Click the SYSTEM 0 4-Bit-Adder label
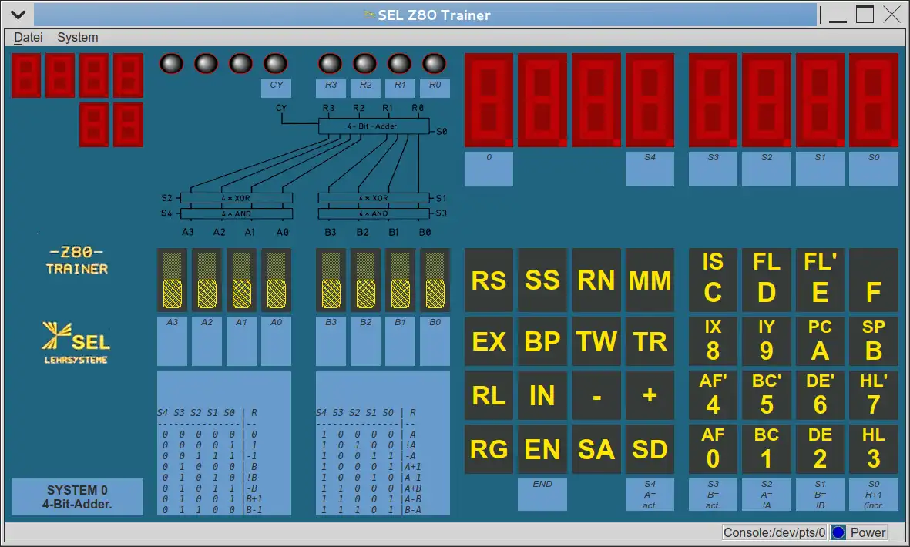 point(77,497)
